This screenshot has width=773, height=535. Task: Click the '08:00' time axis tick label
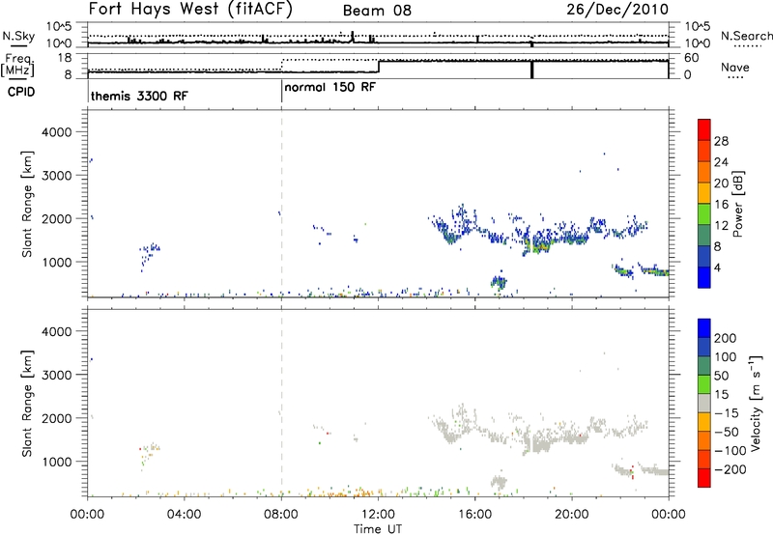pyautogui.click(x=281, y=515)
